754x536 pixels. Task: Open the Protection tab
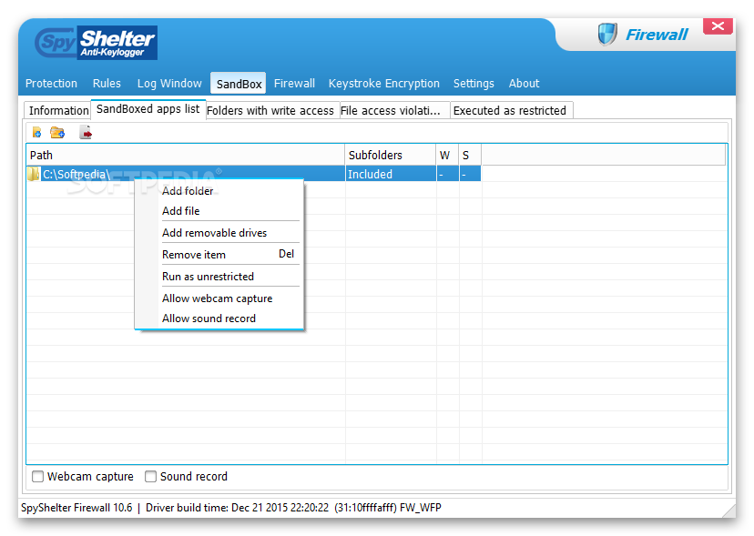coord(52,84)
